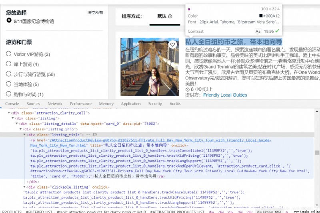The image size is (320, 213).
Task: Select 岸上游览 (4) radio button
Action: tap(8, 64)
